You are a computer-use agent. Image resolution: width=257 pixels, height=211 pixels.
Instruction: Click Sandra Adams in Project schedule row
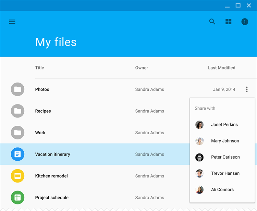(149, 197)
